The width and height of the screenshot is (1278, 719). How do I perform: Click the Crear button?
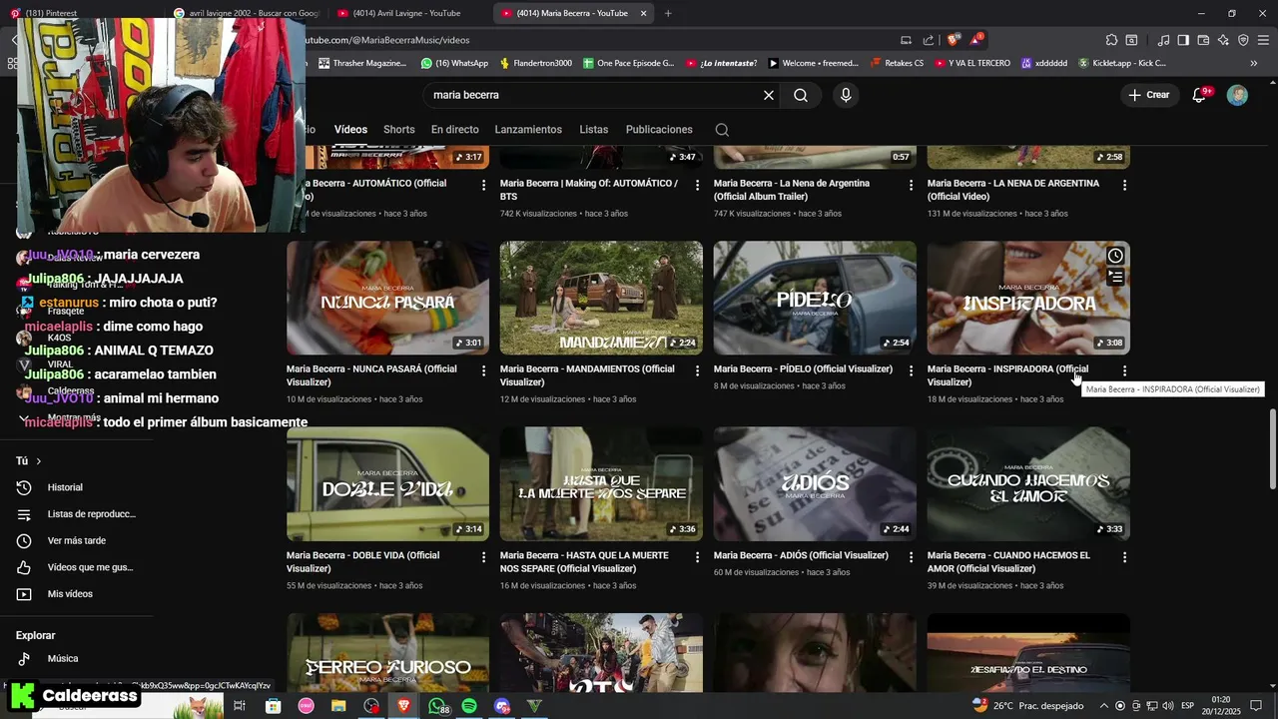coord(1148,95)
